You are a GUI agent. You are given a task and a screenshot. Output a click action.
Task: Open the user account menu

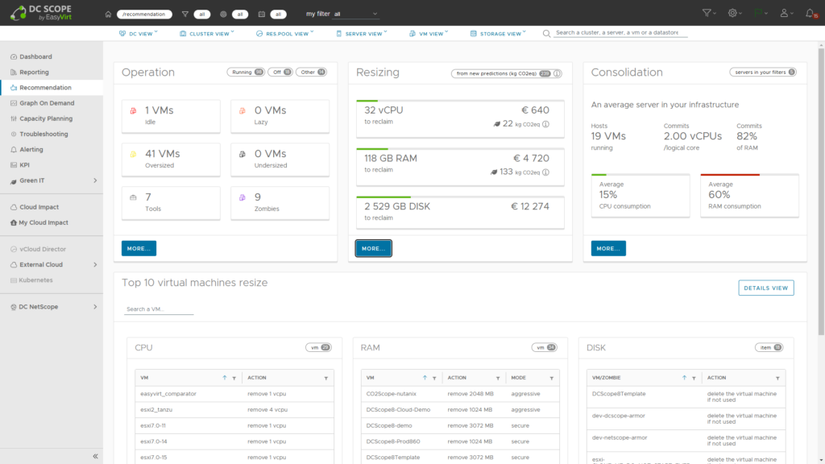(786, 13)
